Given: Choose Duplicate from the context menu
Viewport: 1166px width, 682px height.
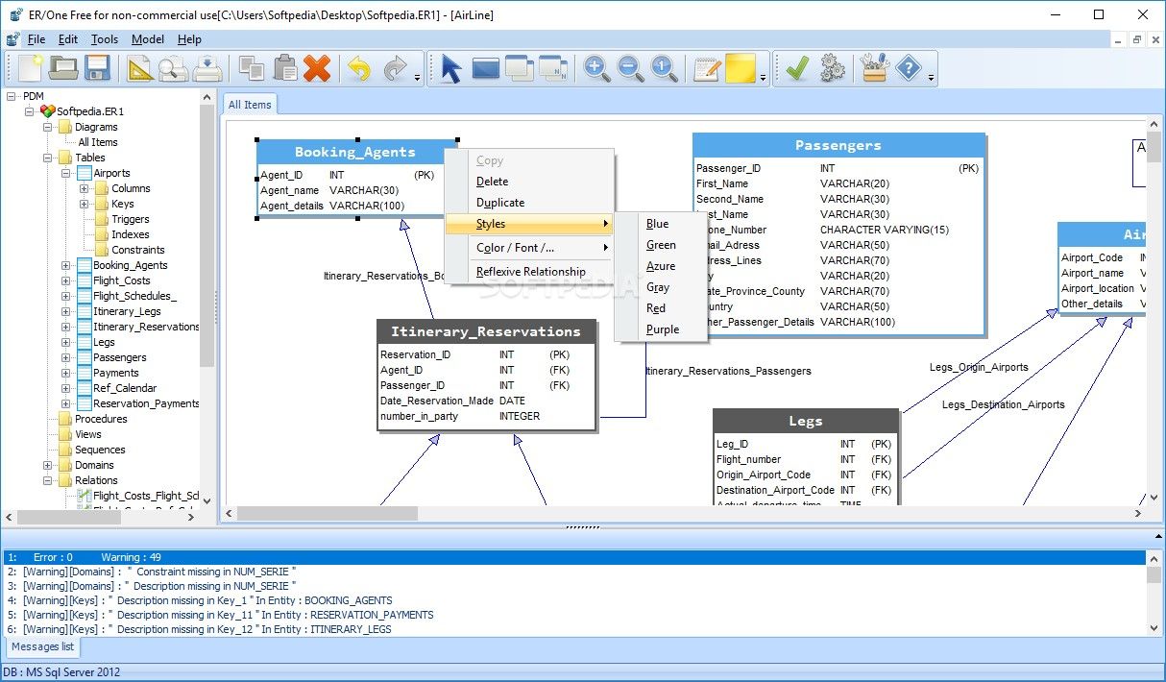Looking at the screenshot, I should click(x=500, y=203).
